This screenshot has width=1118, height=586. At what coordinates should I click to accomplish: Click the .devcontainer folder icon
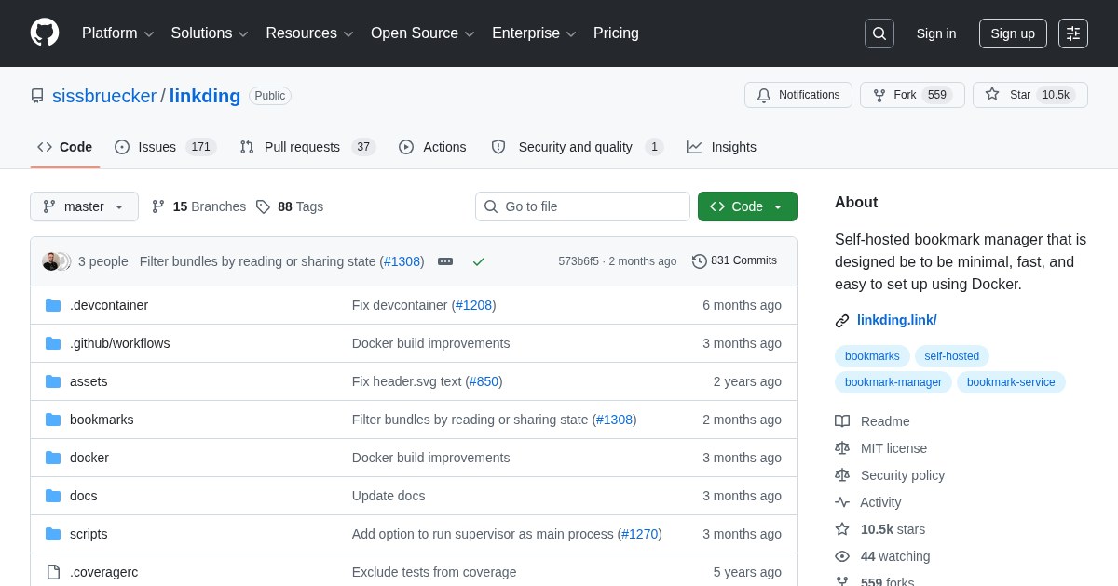53,305
